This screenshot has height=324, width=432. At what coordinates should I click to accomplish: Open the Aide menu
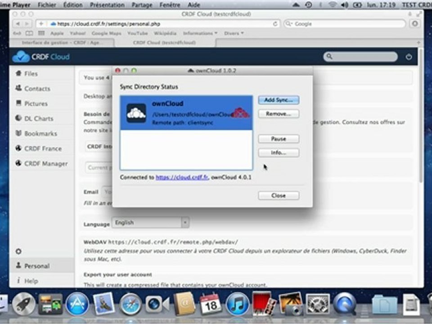tap(193, 4)
